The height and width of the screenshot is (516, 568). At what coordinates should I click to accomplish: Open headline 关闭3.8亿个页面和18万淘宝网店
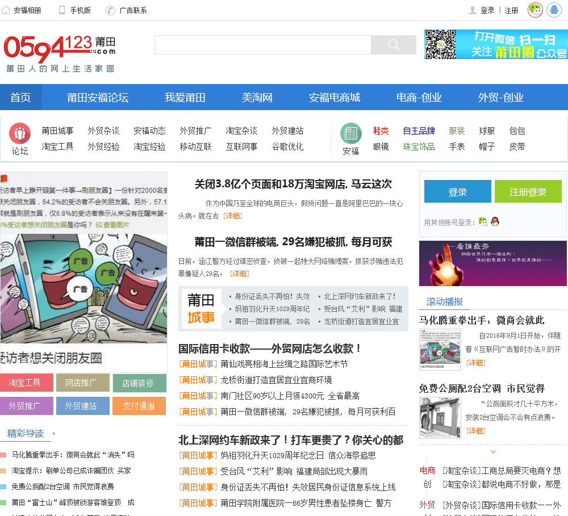[x=293, y=184]
